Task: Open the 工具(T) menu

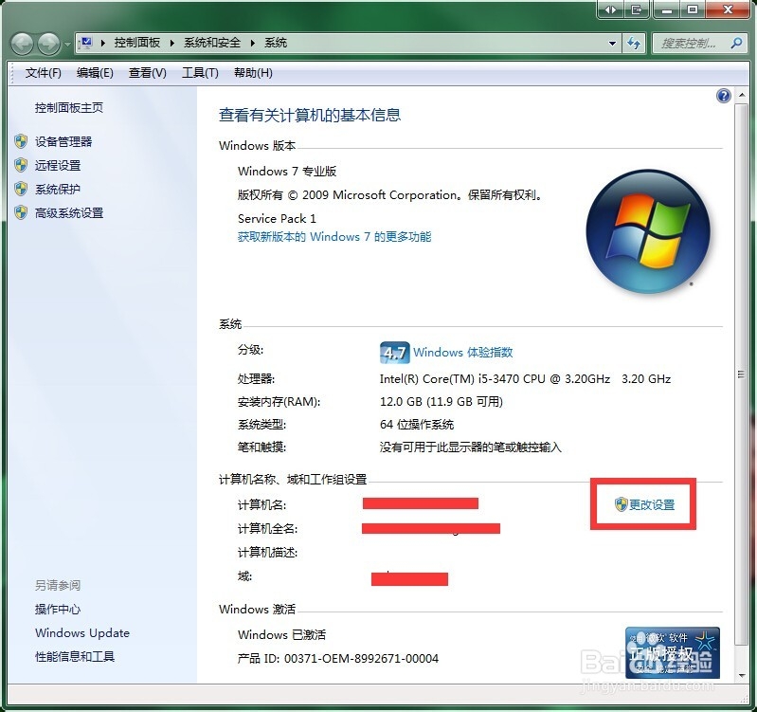Action: 200,73
